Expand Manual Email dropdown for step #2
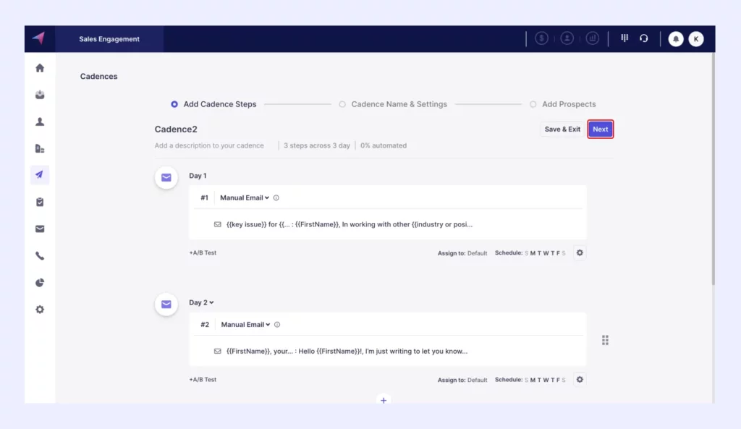This screenshot has height=429, width=741. [245, 325]
